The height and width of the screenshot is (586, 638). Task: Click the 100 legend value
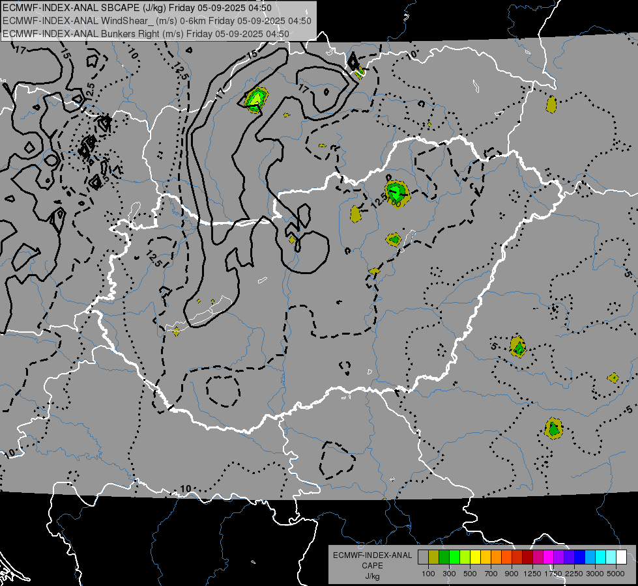click(x=428, y=574)
